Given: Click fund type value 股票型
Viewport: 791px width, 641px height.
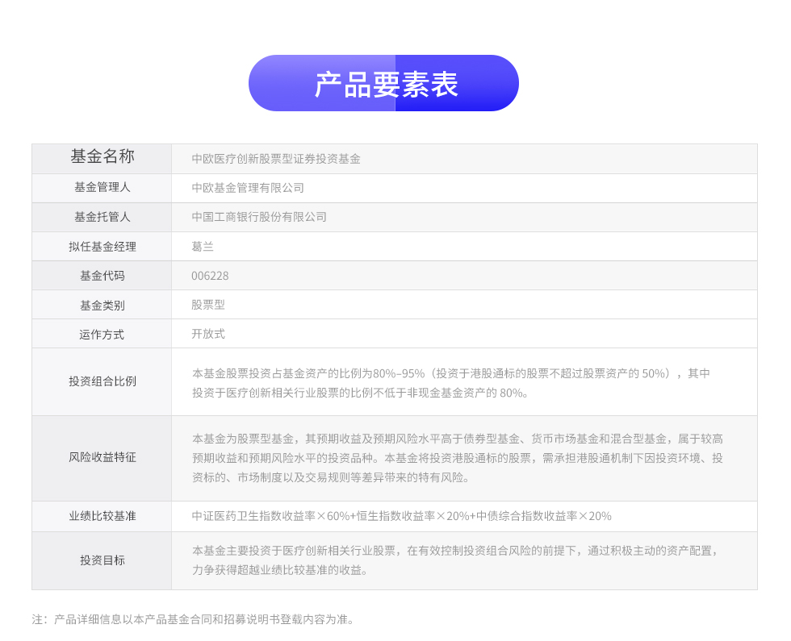Looking at the screenshot, I should pyautogui.click(x=208, y=305).
